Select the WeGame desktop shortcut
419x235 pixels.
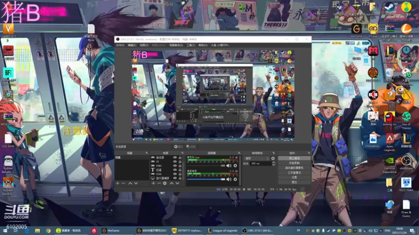pyautogui.click(x=357, y=31)
